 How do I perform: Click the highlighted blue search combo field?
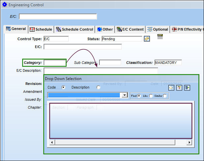(84, 95)
